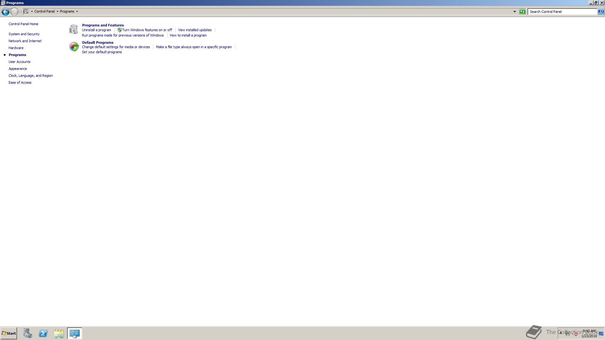Viewport: 605px width, 340px height.
Task: Go to System and Security
Action: (x=24, y=34)
